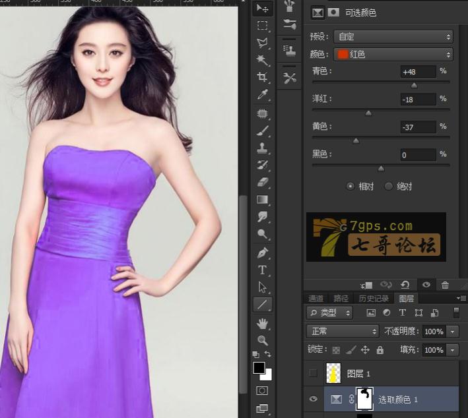Hide the 选取颜色 1 adjustment layer
The width and height of the screenshot is (468, 418).
(x=313, y=399)
